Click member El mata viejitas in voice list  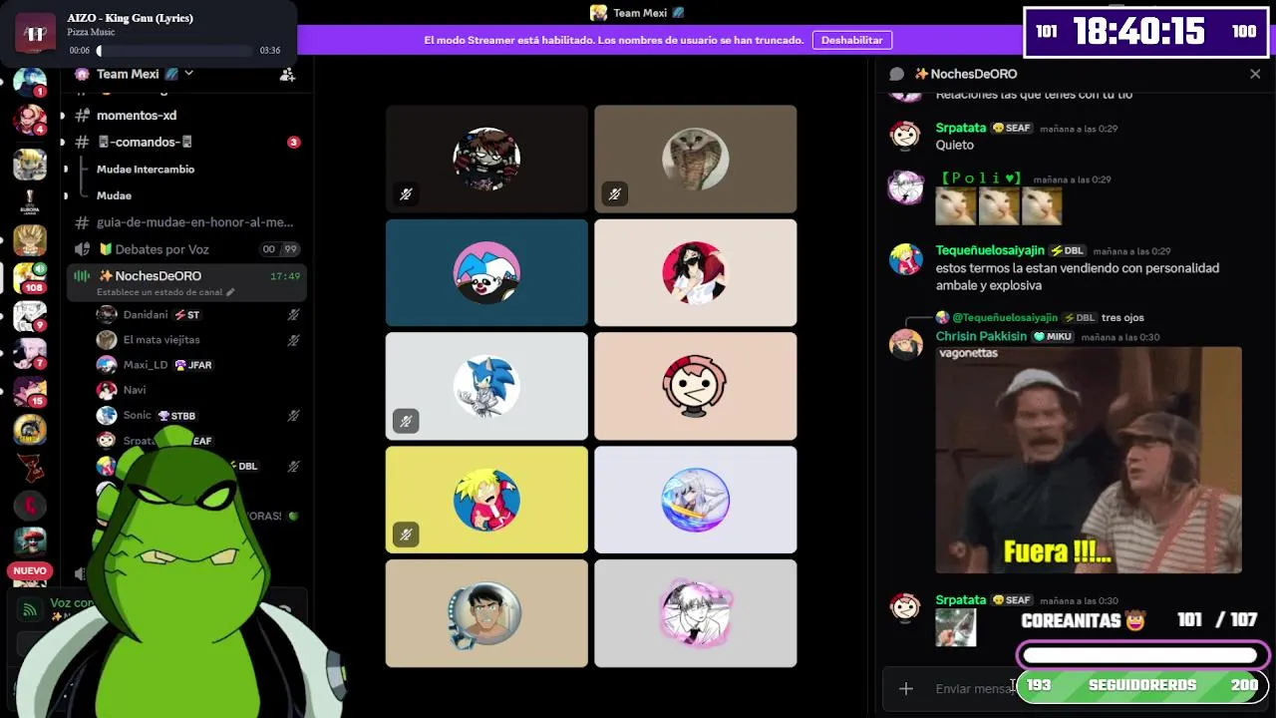pos(161,340)
